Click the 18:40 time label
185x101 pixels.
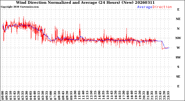click(x=132, y=95)
